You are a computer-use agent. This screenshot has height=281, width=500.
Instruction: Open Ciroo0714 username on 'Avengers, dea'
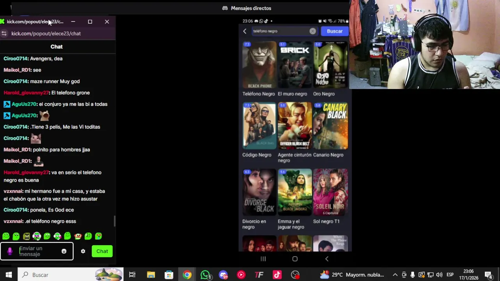tap(16, 59)
